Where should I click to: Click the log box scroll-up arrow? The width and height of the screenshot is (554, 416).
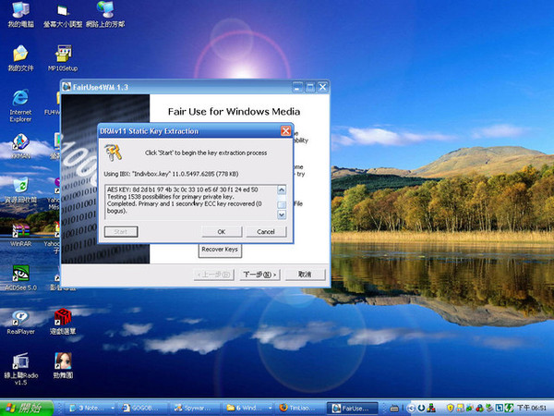282,190
